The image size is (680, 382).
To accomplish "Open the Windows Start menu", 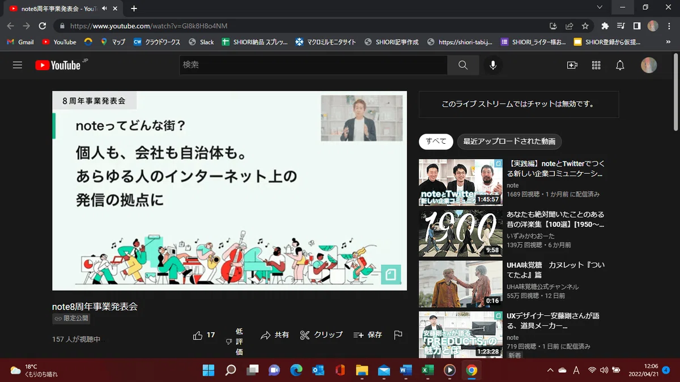I will tap(209, 370).
